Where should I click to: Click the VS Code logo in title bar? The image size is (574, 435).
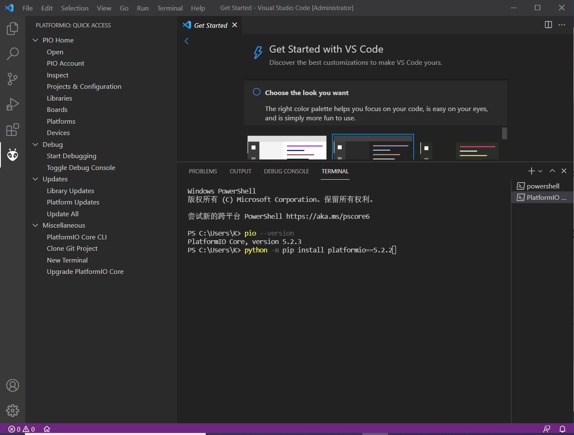pos(9,8)
